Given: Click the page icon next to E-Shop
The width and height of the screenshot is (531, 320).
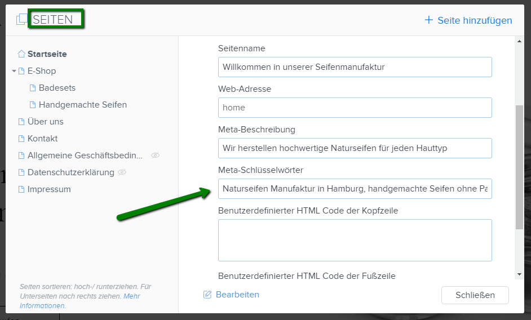Looking at the screenshot, I should click(21, 71).
